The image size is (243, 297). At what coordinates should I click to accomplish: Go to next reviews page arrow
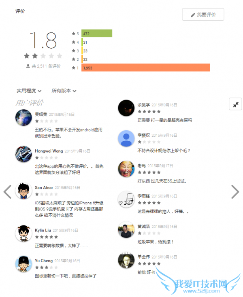[235, 192]
